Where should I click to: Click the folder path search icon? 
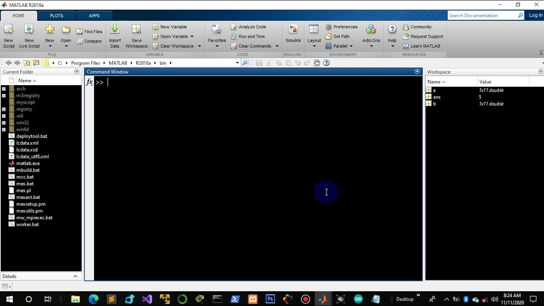point(245,63)
